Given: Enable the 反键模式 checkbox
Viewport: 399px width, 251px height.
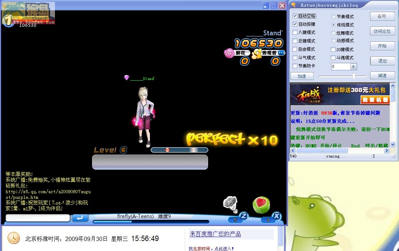Looking at the screenshot, I should tap(295, 41).
